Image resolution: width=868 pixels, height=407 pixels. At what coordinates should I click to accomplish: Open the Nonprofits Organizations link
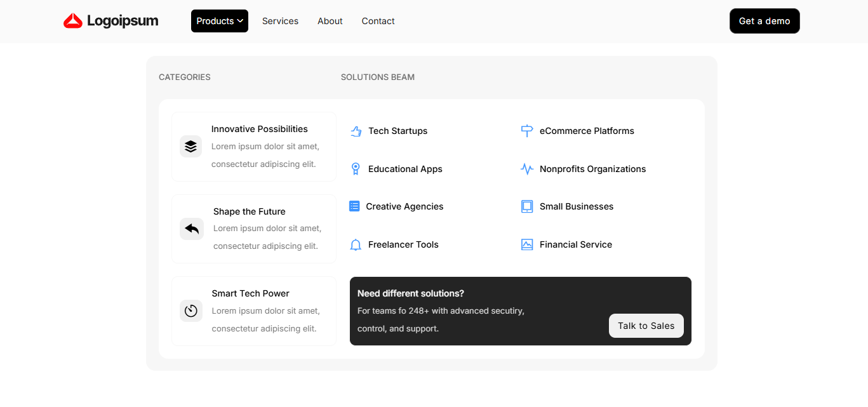click(592, 169)
